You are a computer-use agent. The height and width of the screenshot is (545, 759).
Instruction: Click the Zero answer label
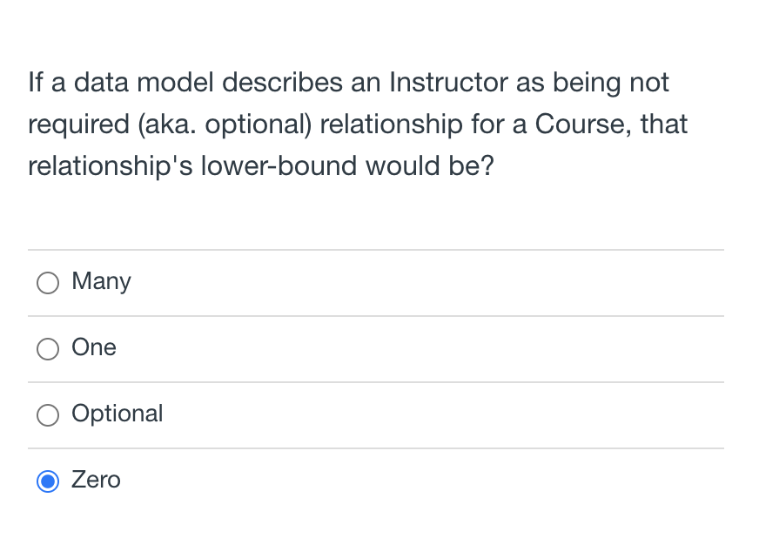(96, 480)
